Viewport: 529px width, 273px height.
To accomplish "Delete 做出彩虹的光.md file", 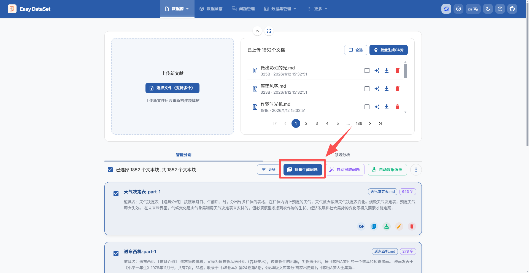I will tap(398, 71).
